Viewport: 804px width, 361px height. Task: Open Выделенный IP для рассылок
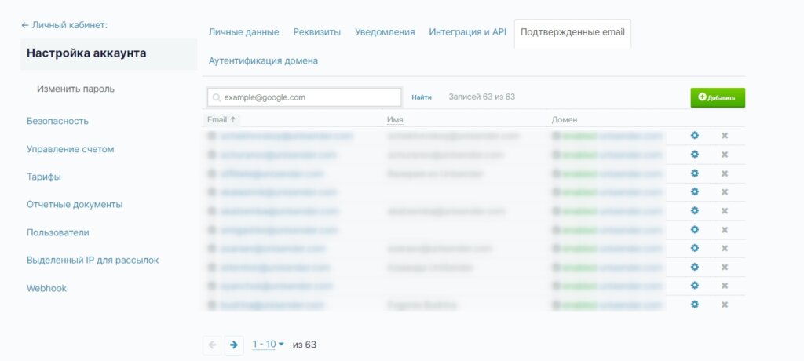coord(93,260)
